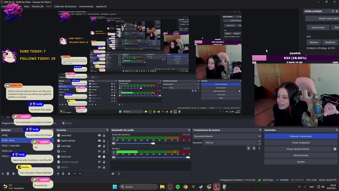
Task: Open virtual camera settings gear icon
Action: (335, 149)
